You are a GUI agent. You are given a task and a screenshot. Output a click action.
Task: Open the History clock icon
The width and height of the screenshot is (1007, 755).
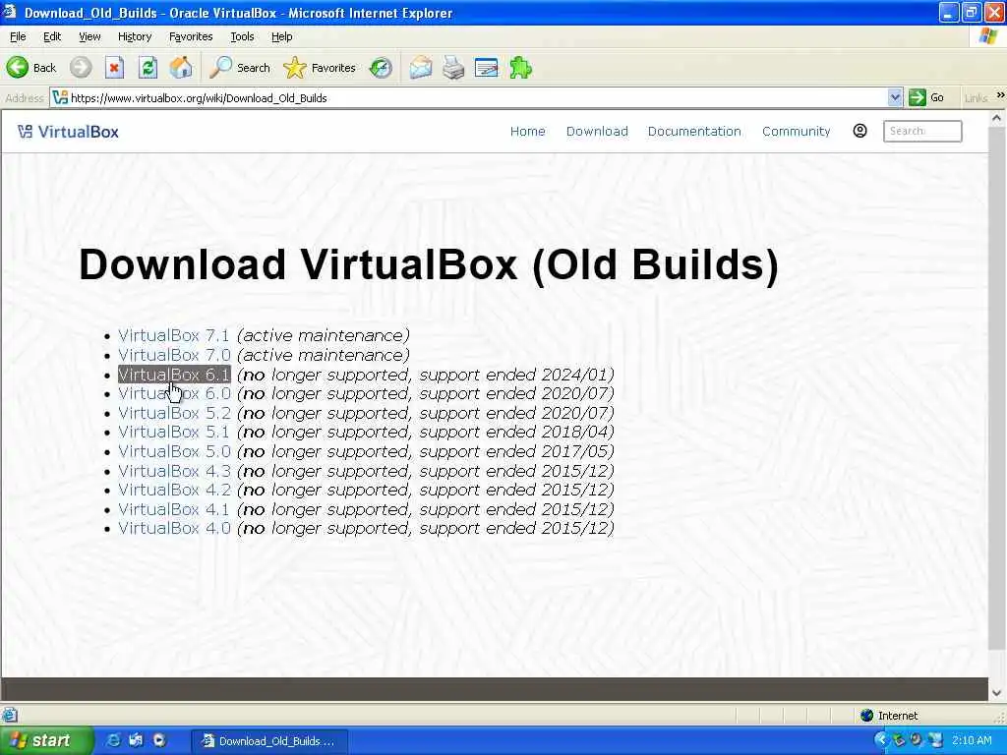pos(381,68)
